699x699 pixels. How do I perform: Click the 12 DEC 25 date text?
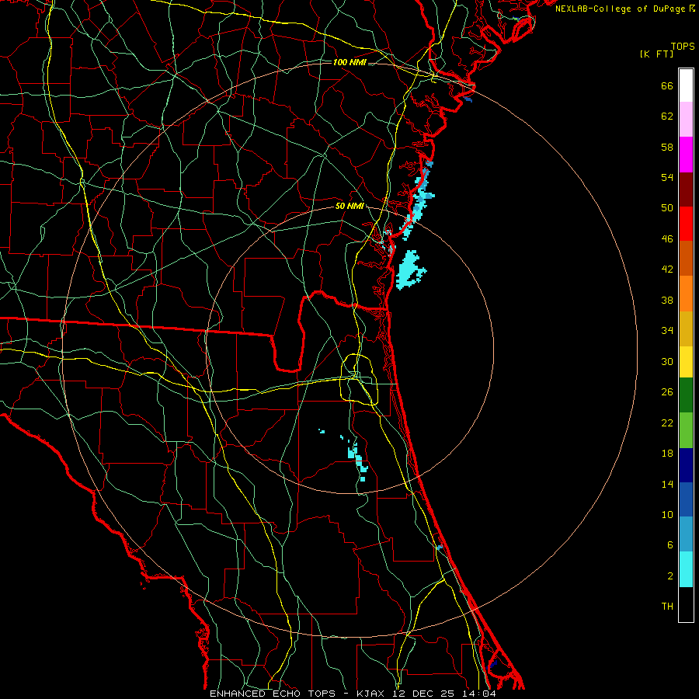tap(423, 694)
